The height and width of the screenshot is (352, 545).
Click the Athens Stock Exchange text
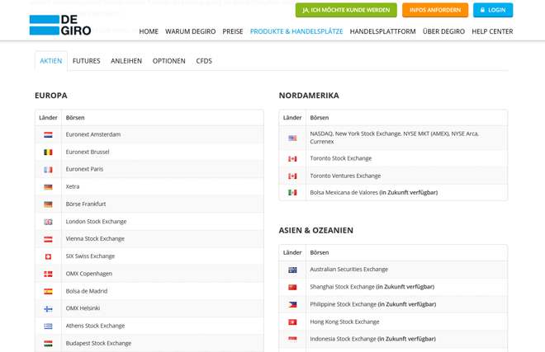[x=95, y=326]
